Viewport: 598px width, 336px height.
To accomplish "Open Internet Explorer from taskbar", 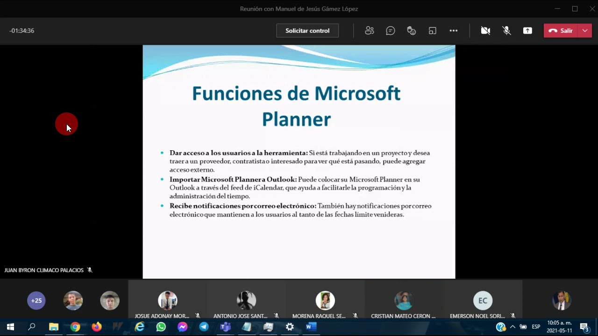I will point(140,327).
